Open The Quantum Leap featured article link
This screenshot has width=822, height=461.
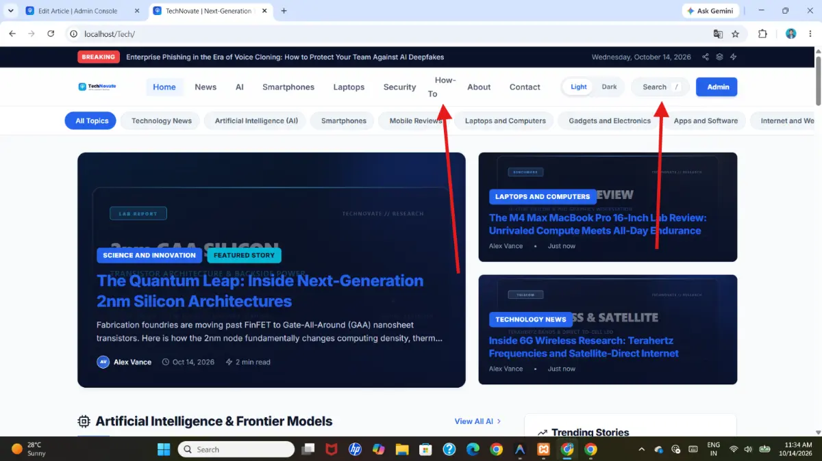(260, 291)
